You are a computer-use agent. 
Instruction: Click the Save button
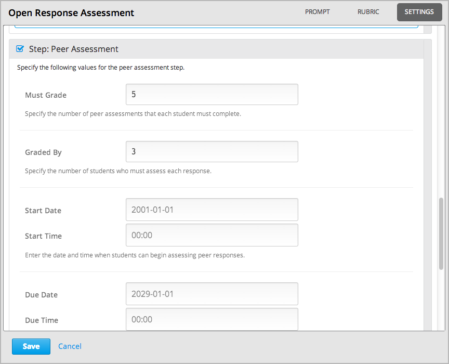click(31, 346)
